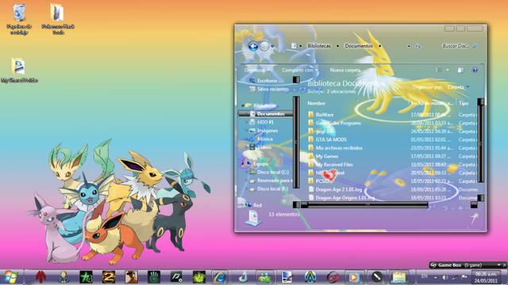Click the Buscar Doc... search field
Image resolution: width=508 pixels, height=285 pixels.
click(x=456, y=46)
